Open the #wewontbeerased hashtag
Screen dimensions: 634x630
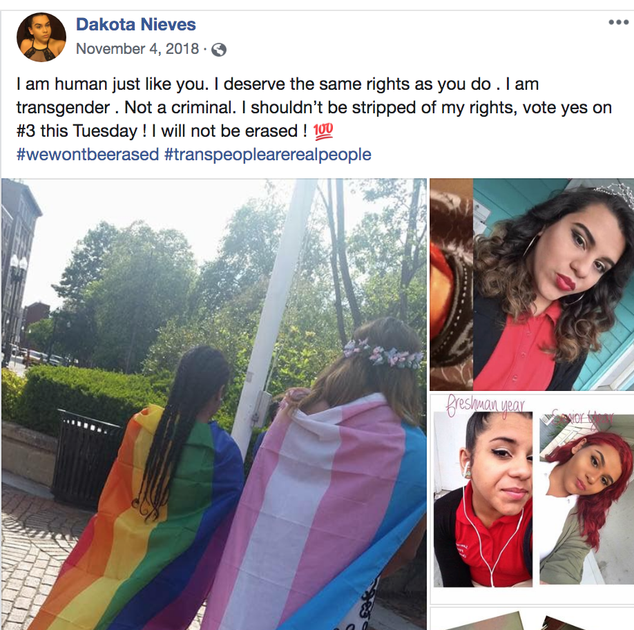pyautogui.click(x=88, y=155)
